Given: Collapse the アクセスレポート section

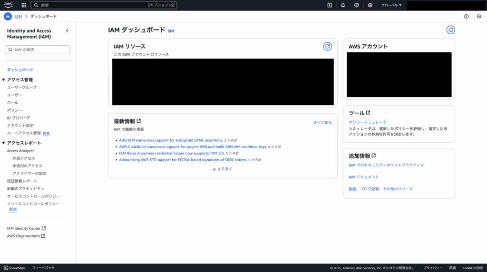Looking at the screenshot, I should 3,143.
